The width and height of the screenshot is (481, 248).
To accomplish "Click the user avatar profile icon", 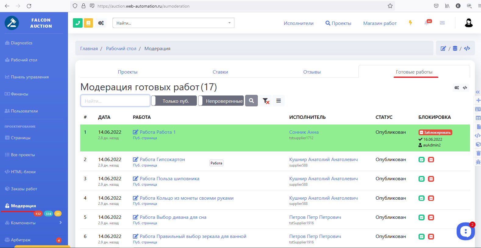I will click(469, 23).
